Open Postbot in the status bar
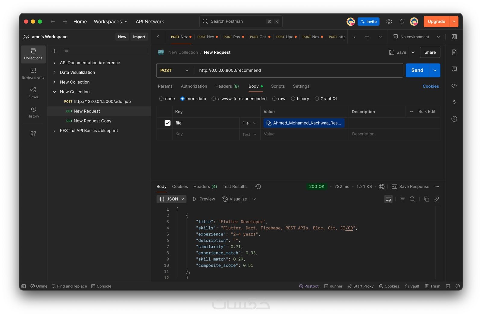482x316 pixels. [309, 286]
